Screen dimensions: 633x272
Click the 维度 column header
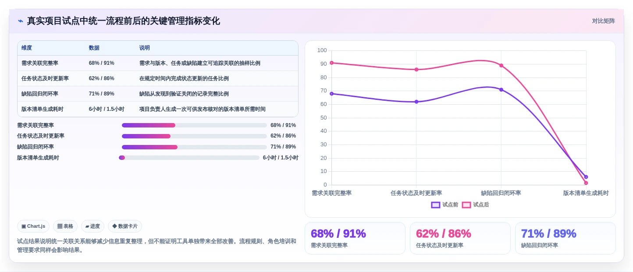click(27, 48)
